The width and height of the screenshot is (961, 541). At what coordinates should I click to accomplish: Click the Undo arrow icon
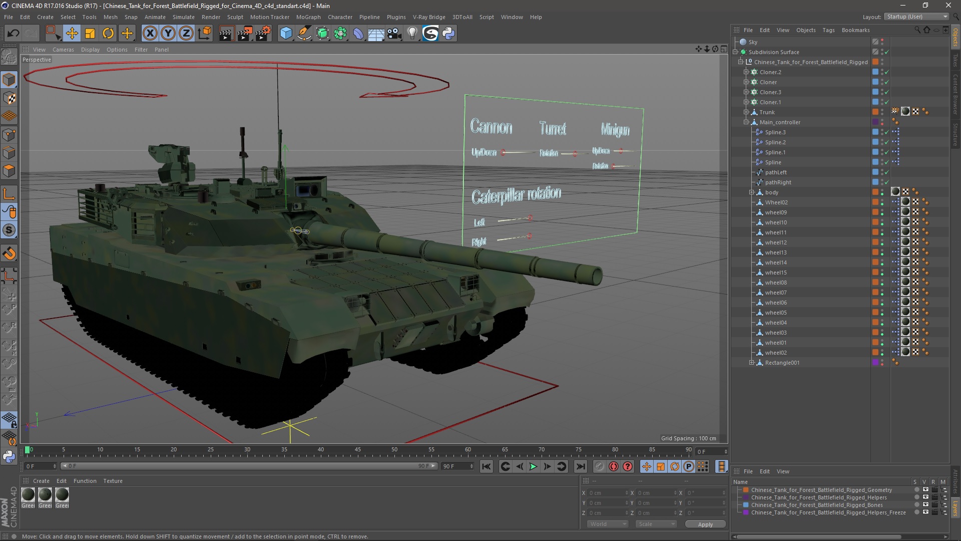[14, 34]
